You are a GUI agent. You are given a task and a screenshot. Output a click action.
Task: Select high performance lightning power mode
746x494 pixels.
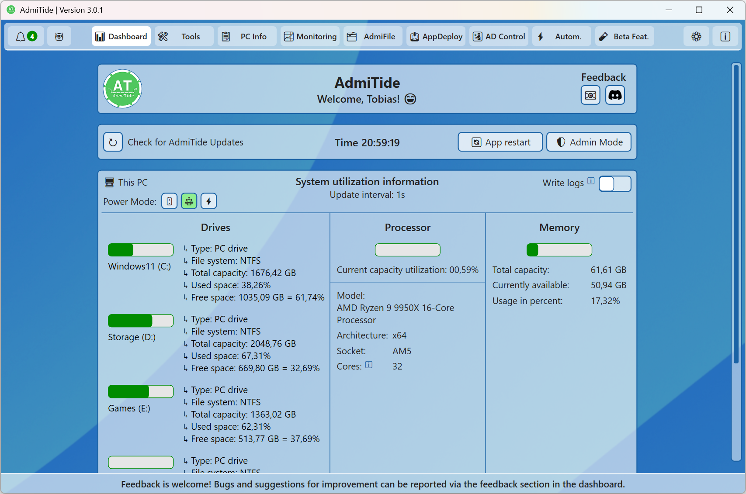(208, 201)
